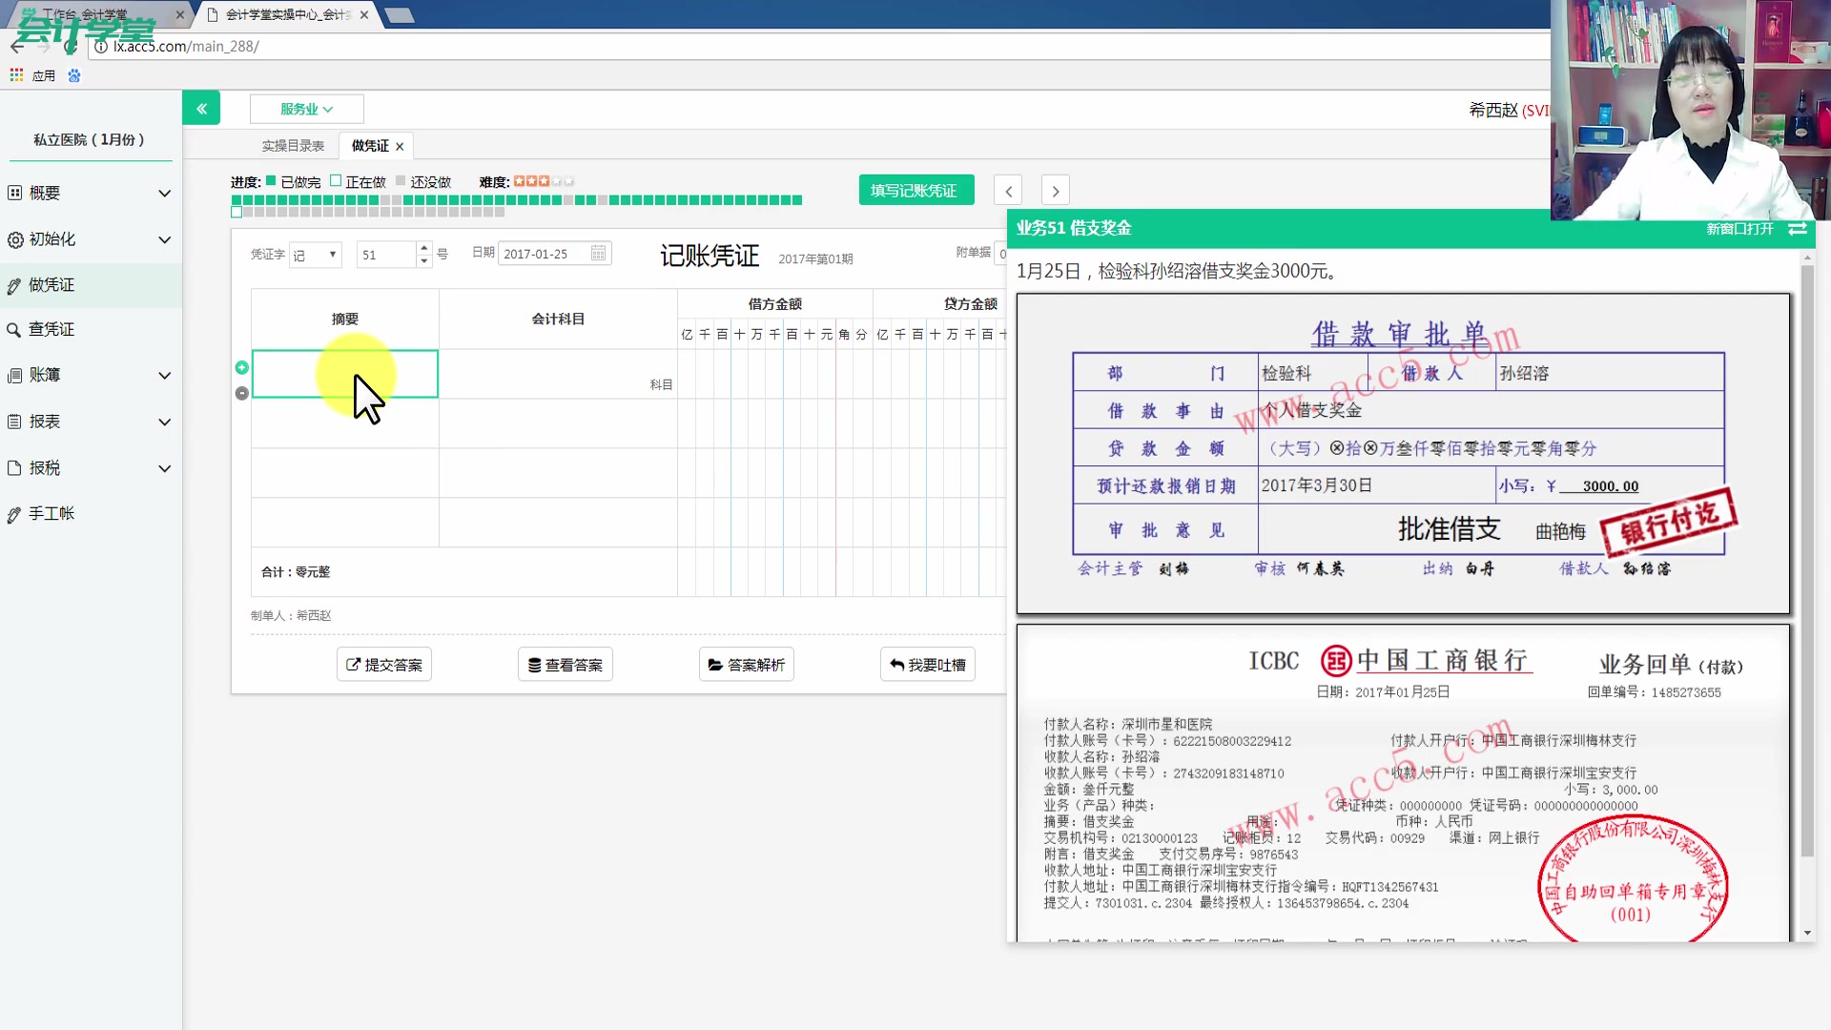Click 提交答案 submit button
The image size is (1831, 1030).
click(x=384, y=665)
